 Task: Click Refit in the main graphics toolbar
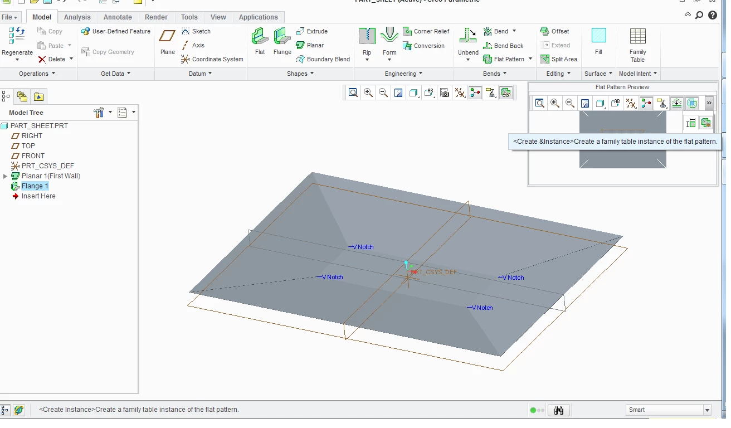[x=353, y=93]
